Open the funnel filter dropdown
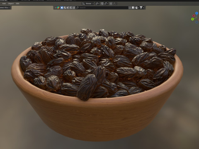This screenshot has width=199, height=149. 142,8
